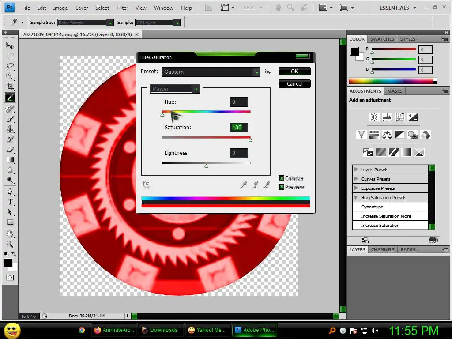Select the Clone Stamp tool
Screen dimensions: 452x339
coord(10,129)
